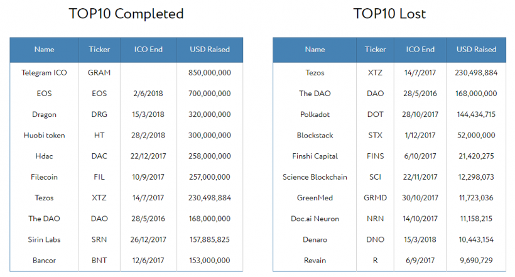The image size is (515, 277).
Task: Click the Filecoin entry in Completed table
Action: 44,177
